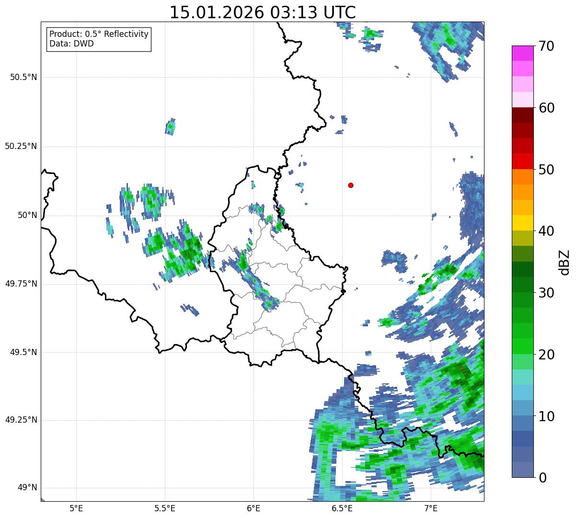This screenshot has height=518, width=576.
Task: Click the red station marker dot
Action: click(x=351, y=185)
